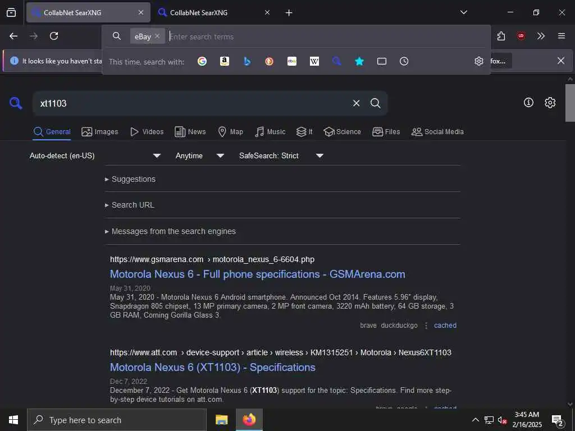Click taskbar Type here to search box

(117, 420)
